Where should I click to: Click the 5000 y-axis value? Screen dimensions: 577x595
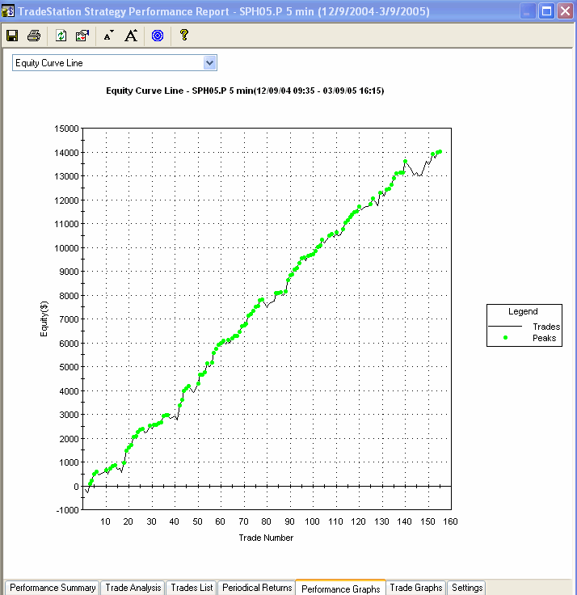[x=69, y=367]
